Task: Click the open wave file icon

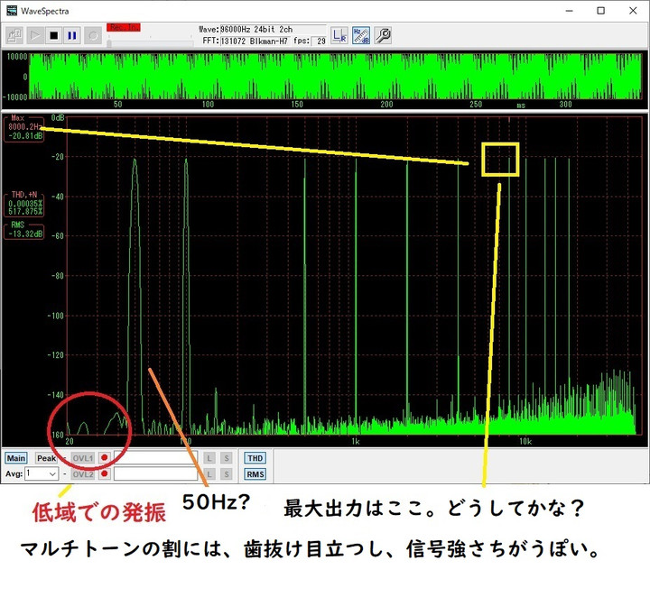Action: [x=14, y=35]
